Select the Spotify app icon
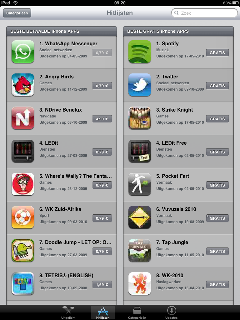The height and width of the screenshot is (320, 240). click(x=140, y=52)
